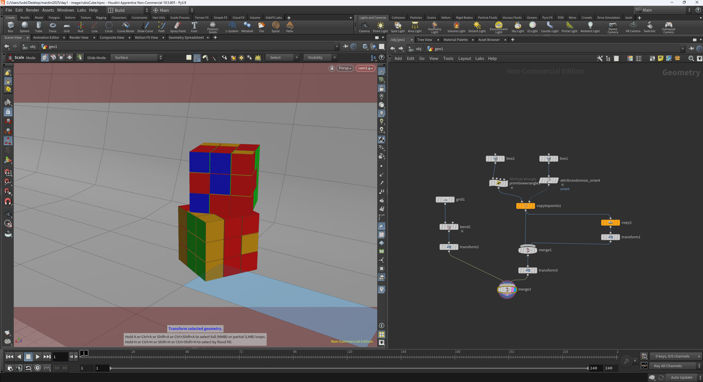Open the File menu
The width and height of the screenshot is (703, 382).
pyautogui.click(x=9, y=10)
